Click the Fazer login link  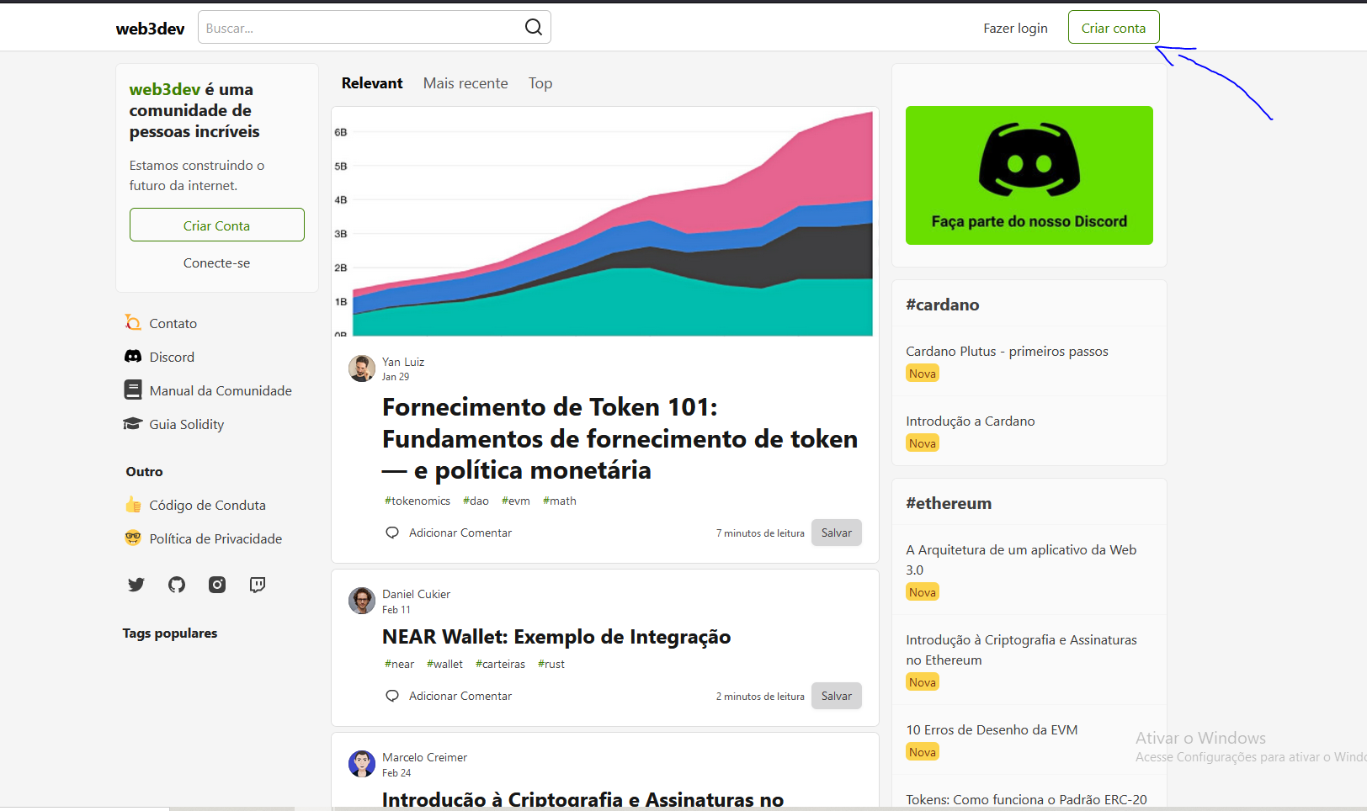tap(1015, 27)
